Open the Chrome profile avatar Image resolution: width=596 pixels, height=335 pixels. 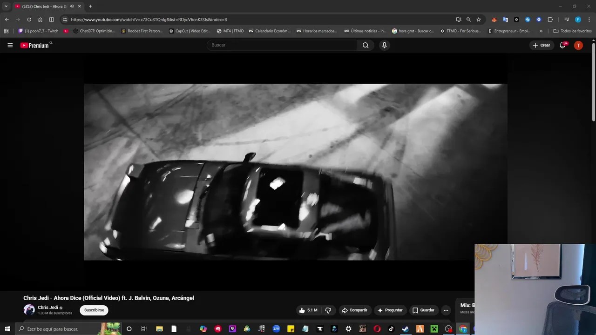[x=578, y=20]
